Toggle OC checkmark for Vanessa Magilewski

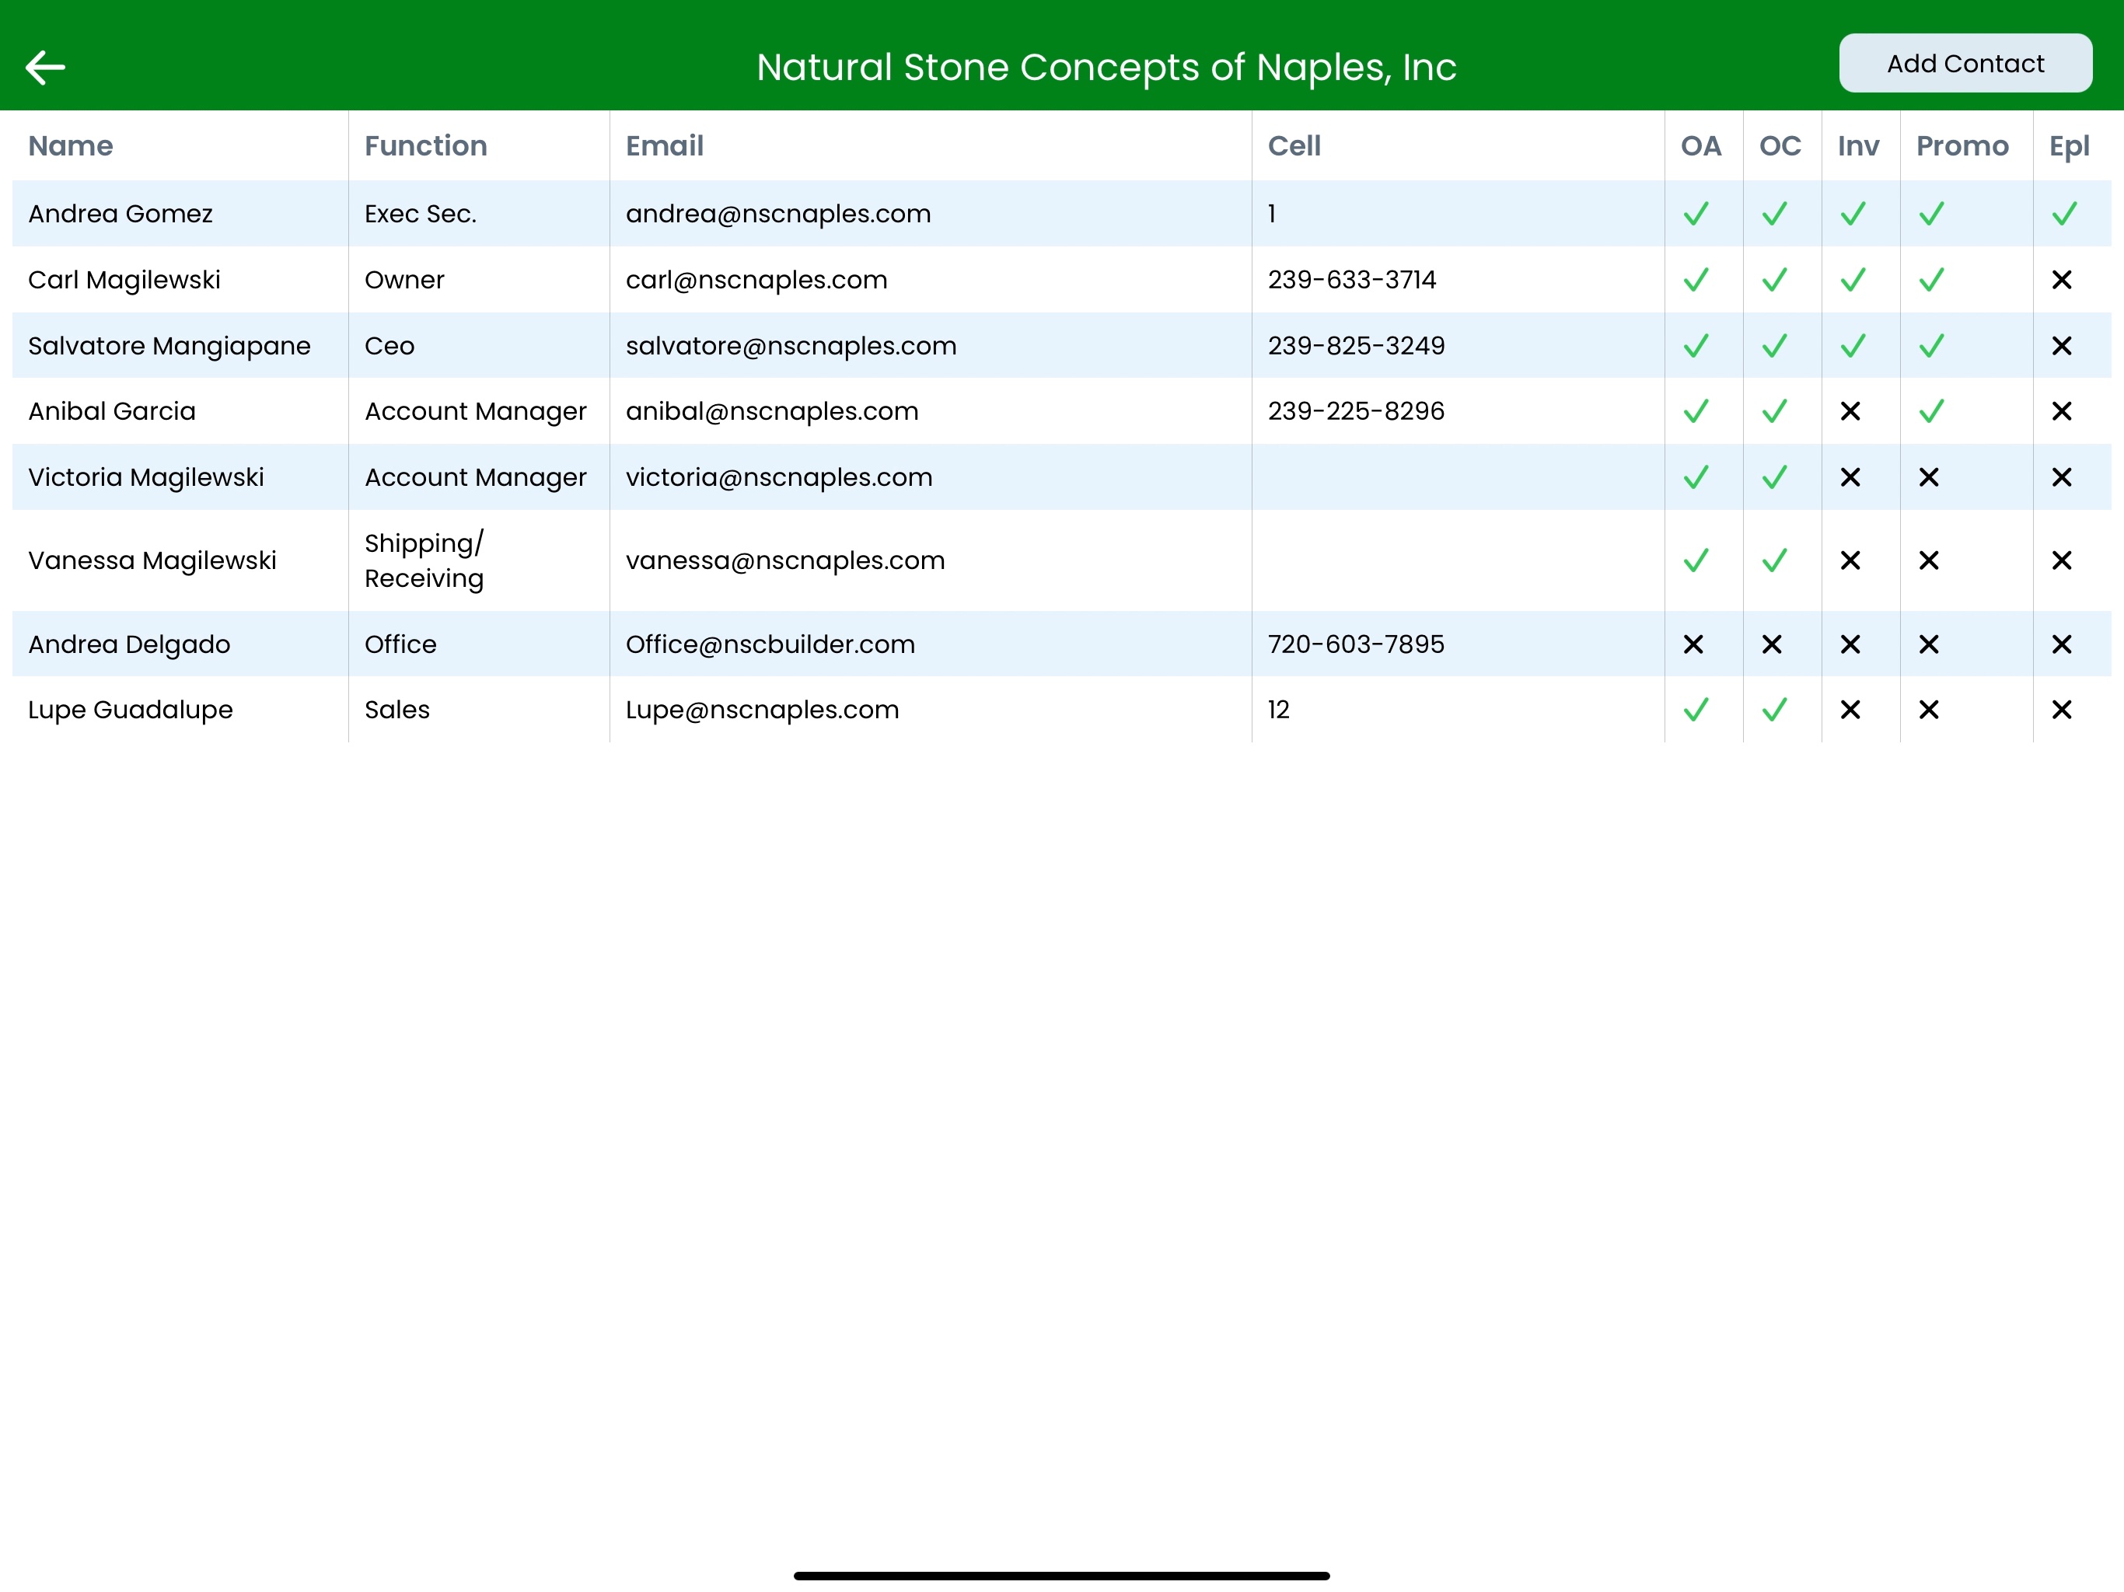(x=1774, y=560)
